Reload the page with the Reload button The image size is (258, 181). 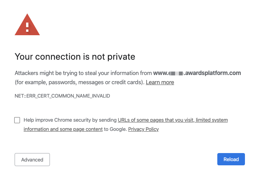click(x=231, y=159)
